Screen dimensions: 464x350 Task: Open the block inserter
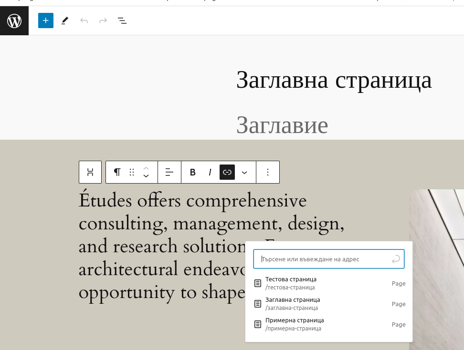[46, 21]
